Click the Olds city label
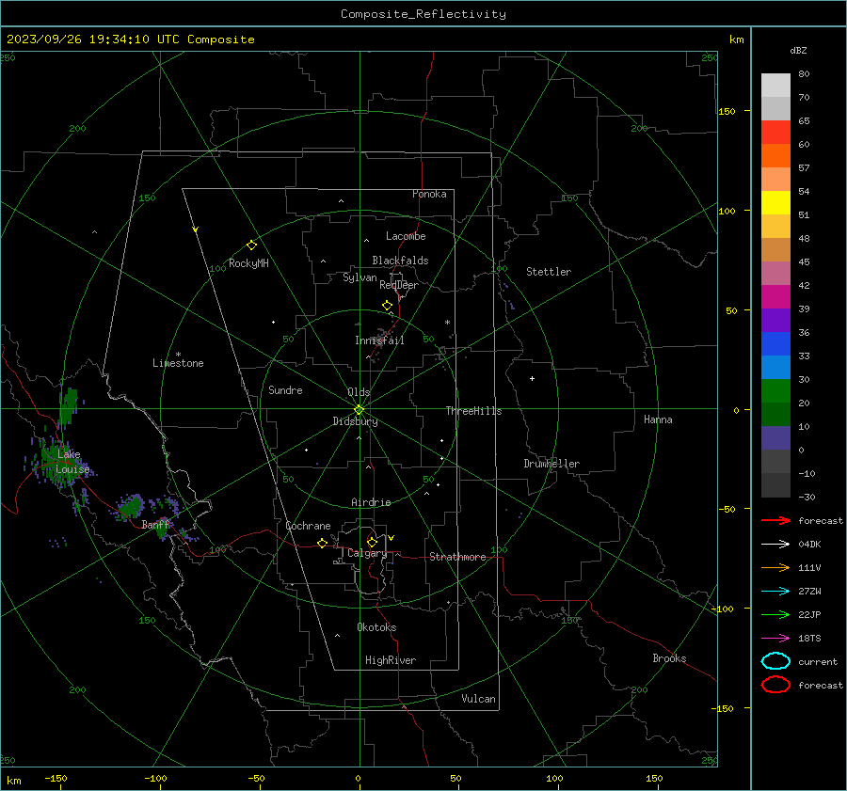This screenshot has width=847, height=791. pos(359,392)
